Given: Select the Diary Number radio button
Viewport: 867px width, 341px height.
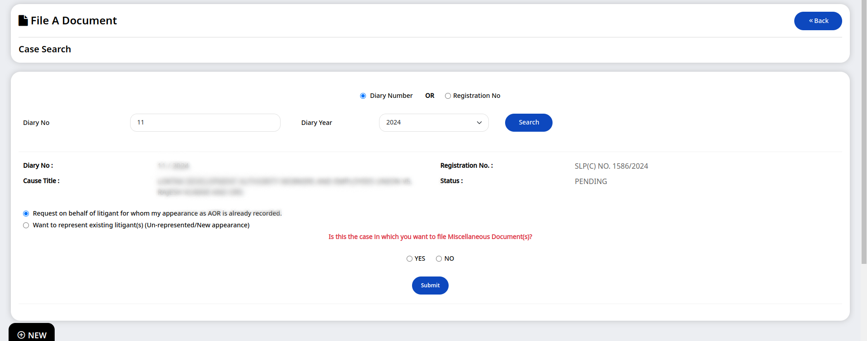Looking at the screenshot, I should pyautogui.click(x=363, y=96).
